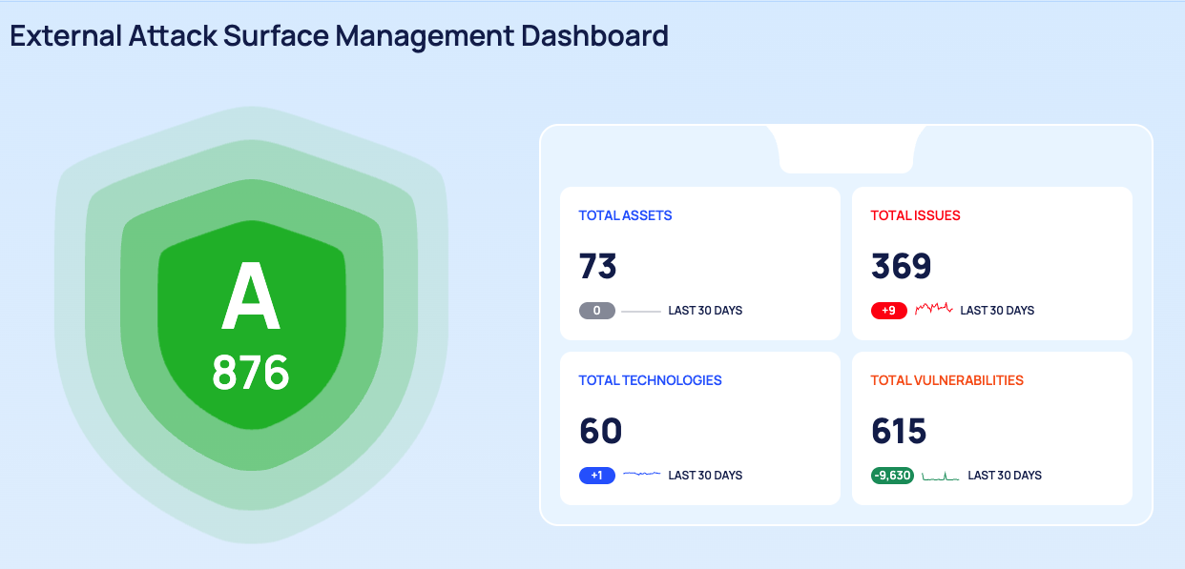This screenshot has width=1185, height=569.
Task: Click the External Attack Surface Management Dashboard title
Action: (339, 36)
